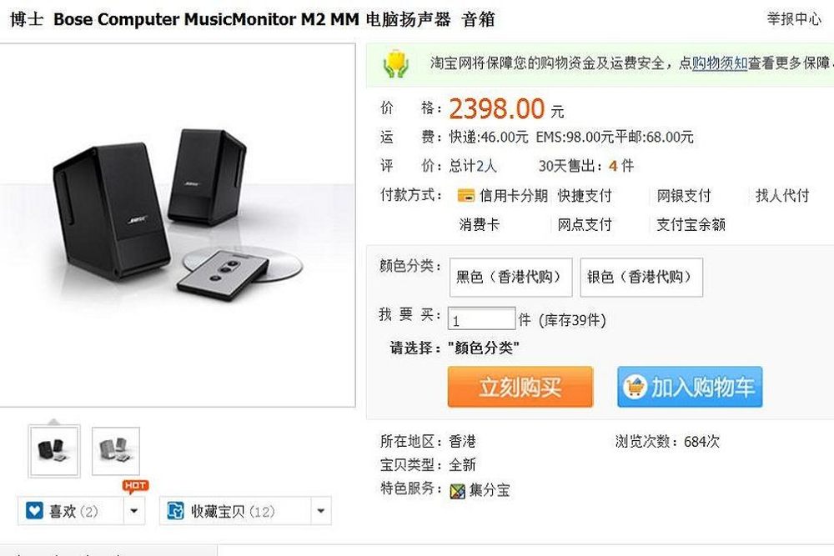834x556 pixels.
Task: Expand the dropdown arrow next to 收藏宝贝
Action: tap(321, 511)
